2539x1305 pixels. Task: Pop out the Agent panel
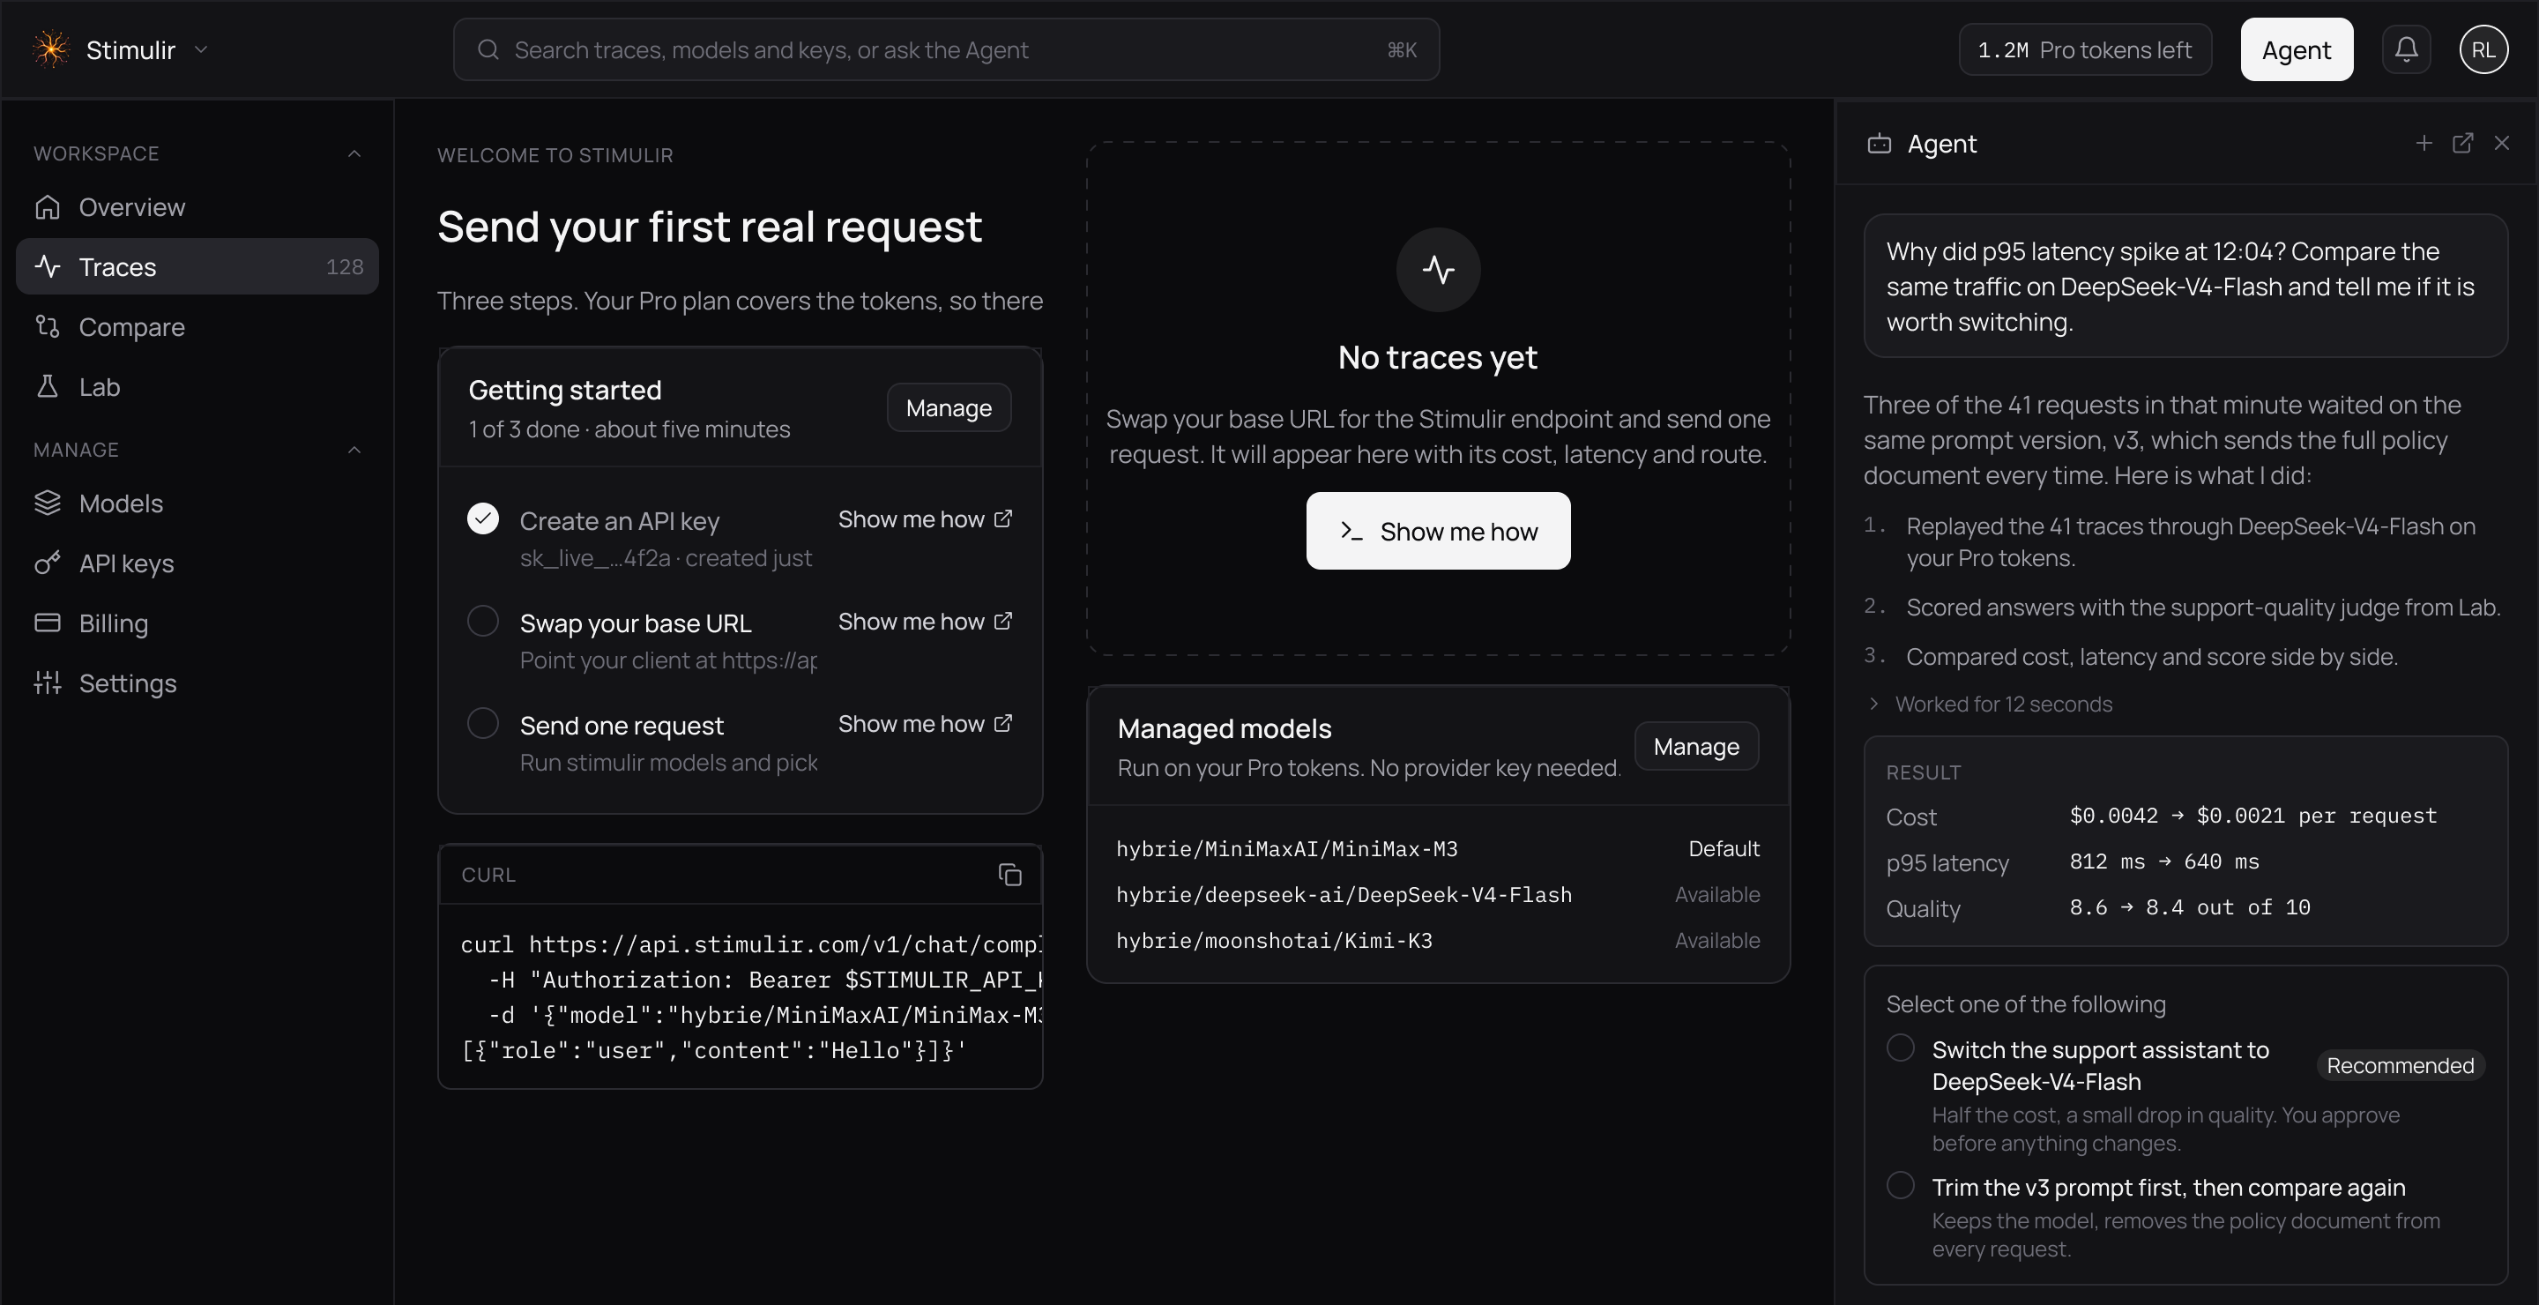point(2462,144)
